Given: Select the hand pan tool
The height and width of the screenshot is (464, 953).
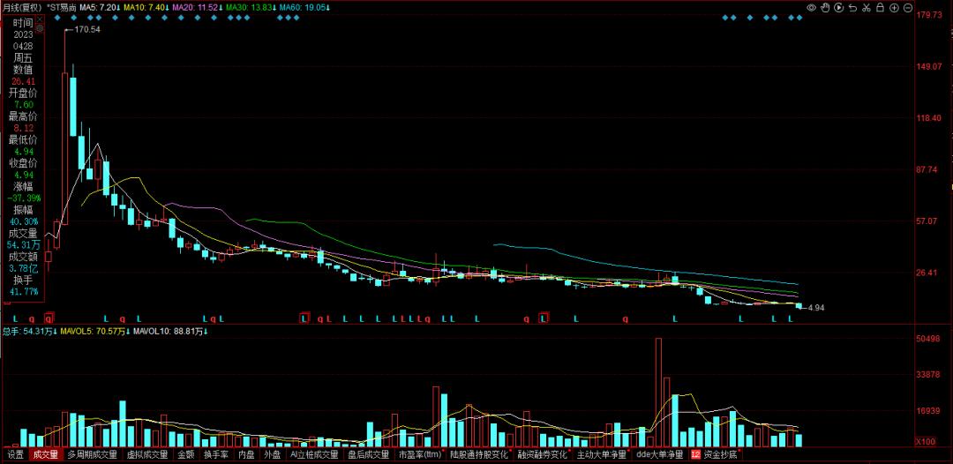Looking at the screenshot, I should point(825,8).
